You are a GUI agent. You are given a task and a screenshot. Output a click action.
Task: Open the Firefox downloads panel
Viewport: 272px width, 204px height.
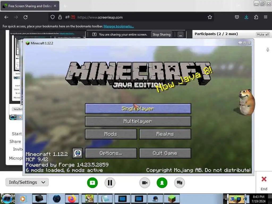point(246,17)
